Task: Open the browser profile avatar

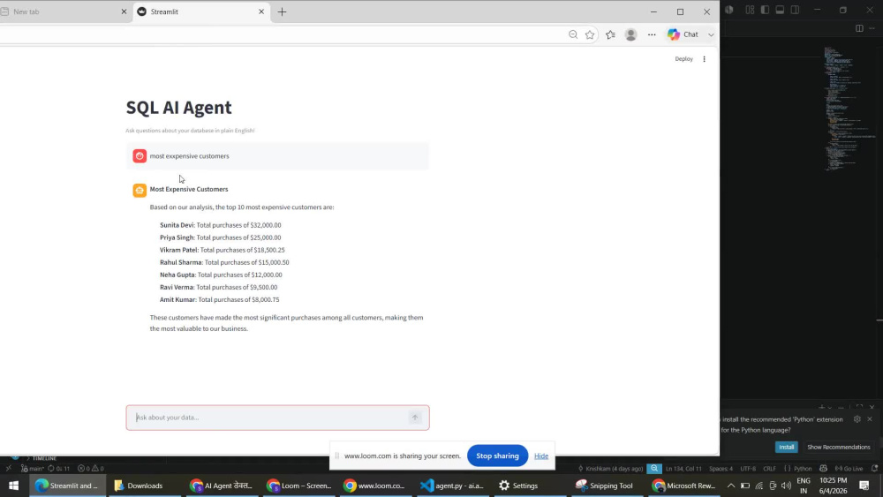Action: click(630, 34)
